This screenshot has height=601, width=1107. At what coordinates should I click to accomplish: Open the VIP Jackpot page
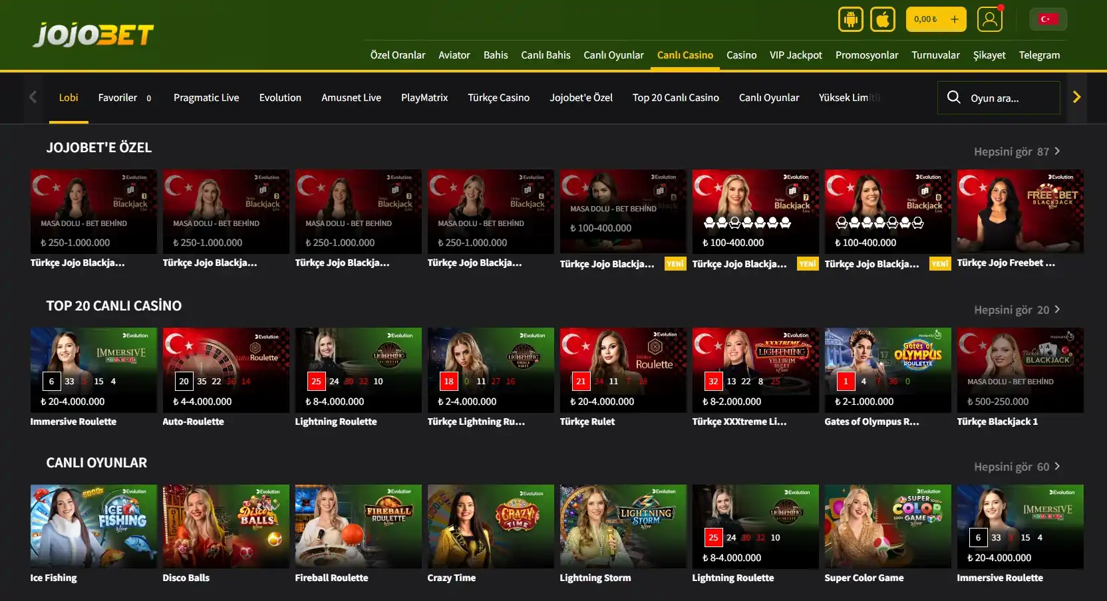[796, 55]
